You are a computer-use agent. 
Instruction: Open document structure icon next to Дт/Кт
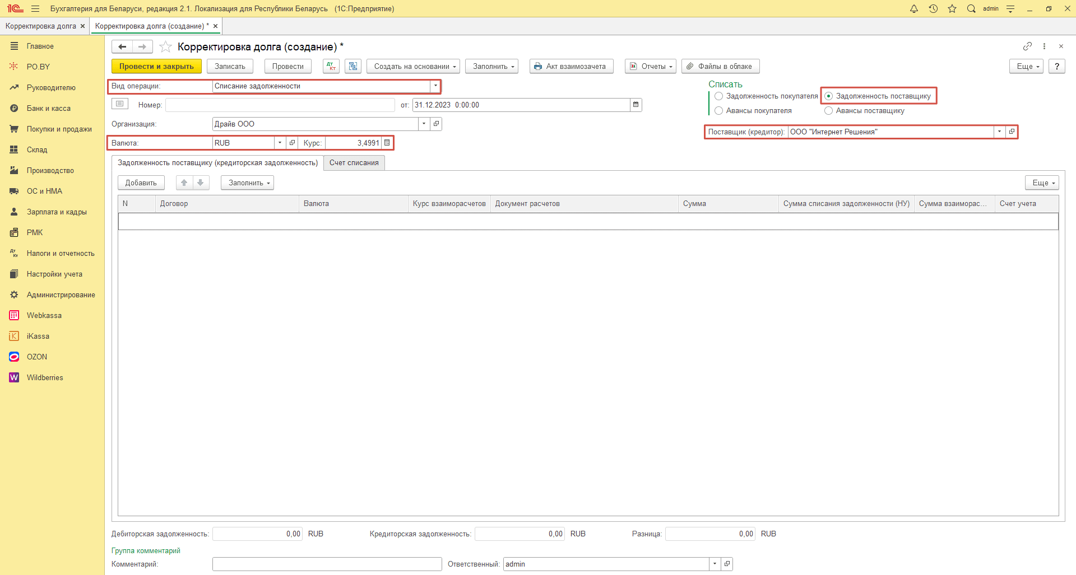pos(353,66)
